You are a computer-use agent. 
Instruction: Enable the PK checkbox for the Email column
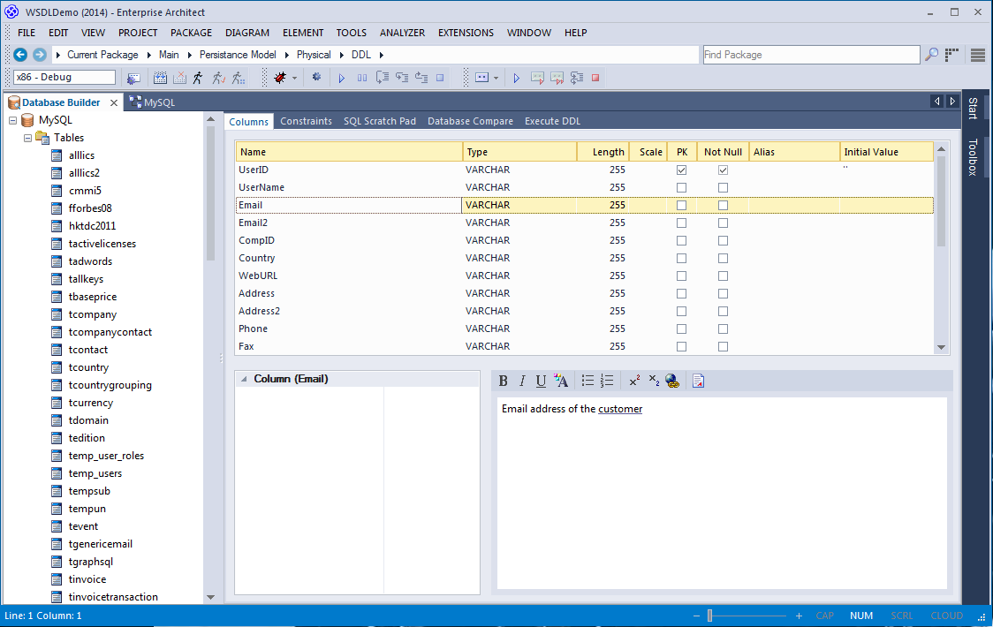pos(681,205)
